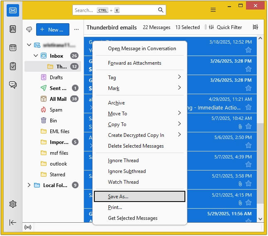Image resolution: width=268 pixels, height=236 pixels.
Task: Star the 3/18/2025 12:52 PM message
Action: click(x=248, y=50)
